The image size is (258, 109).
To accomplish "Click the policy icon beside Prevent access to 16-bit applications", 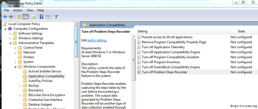I will click(139, 37).
